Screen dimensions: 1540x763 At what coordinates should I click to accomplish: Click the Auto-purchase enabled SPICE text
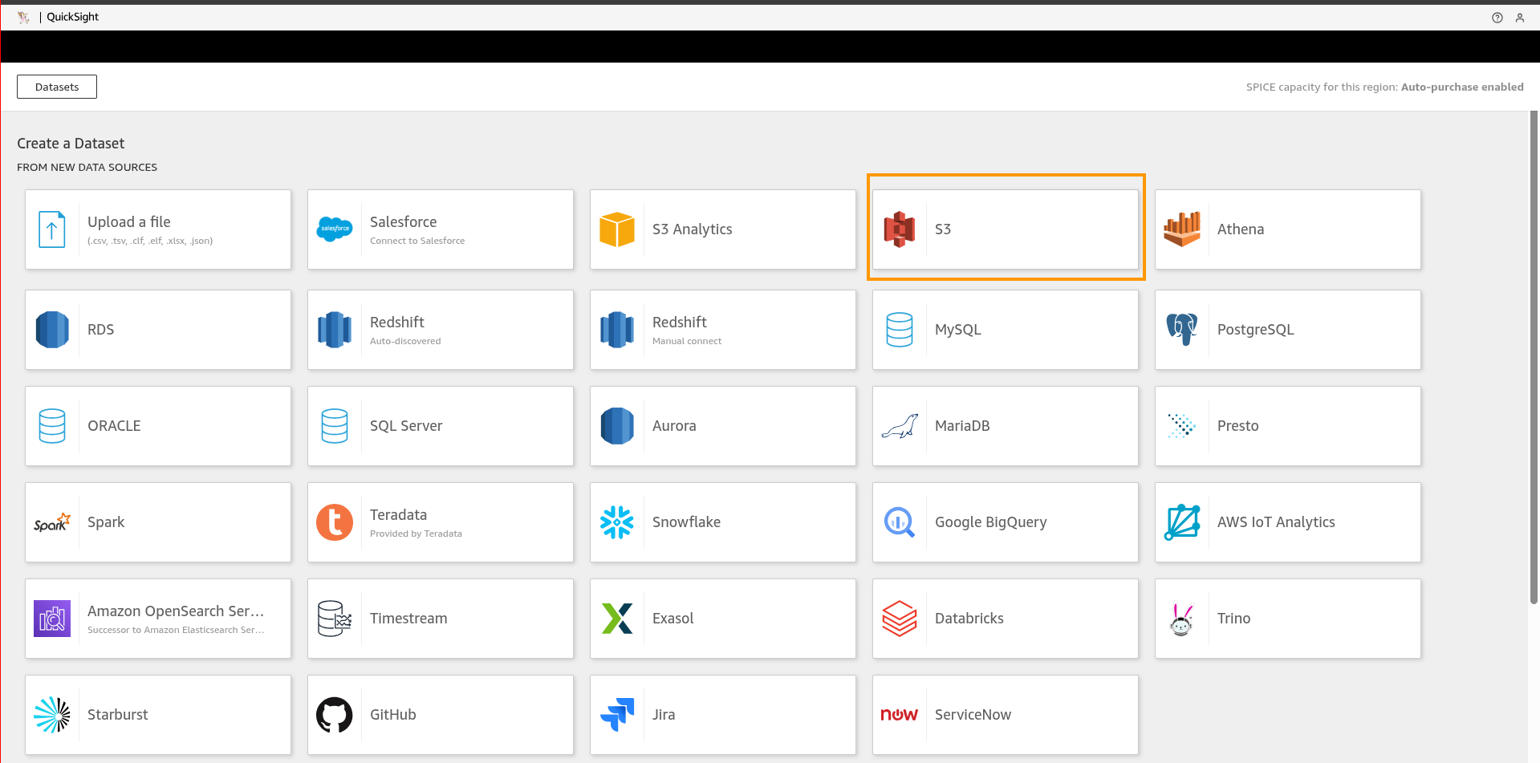(x=1462, y=87)
